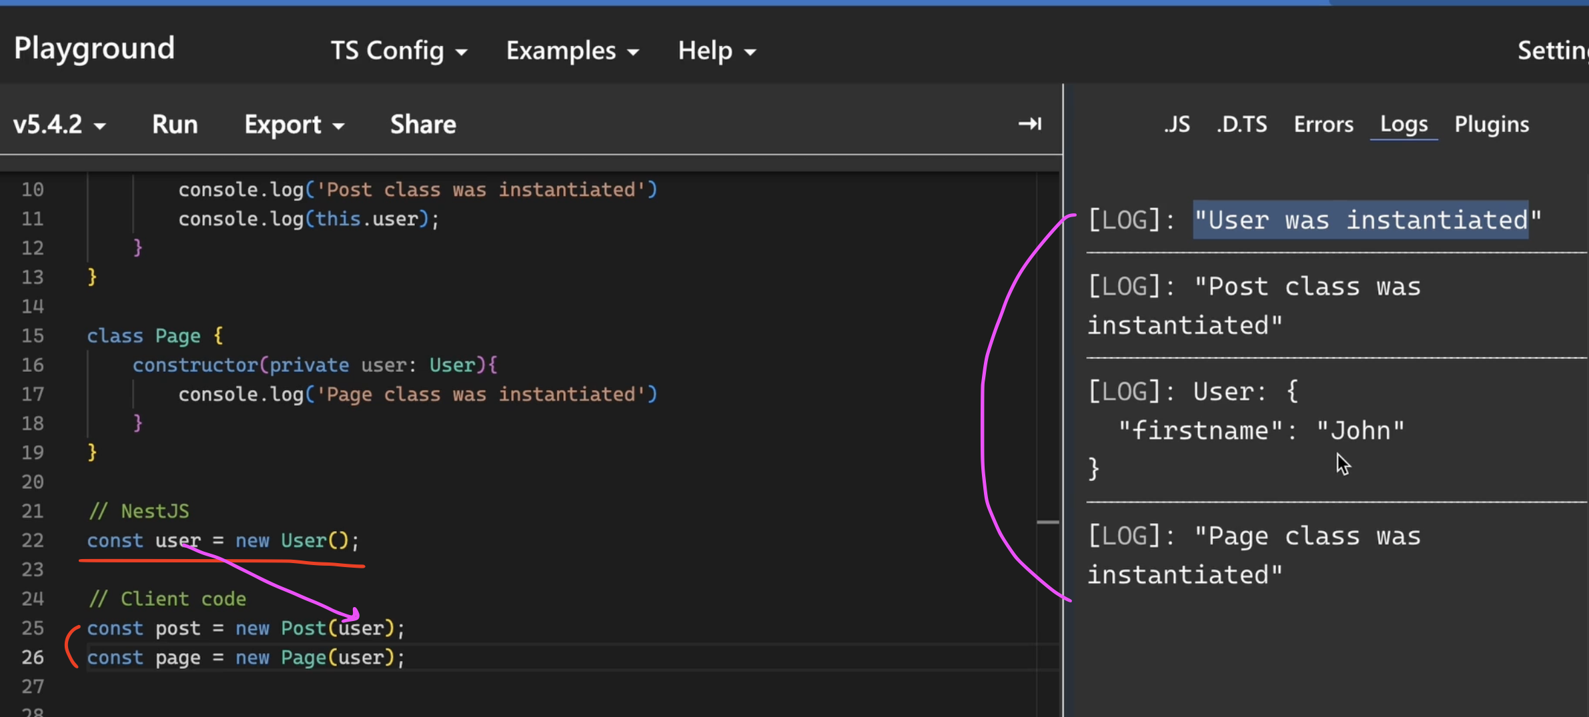Open the Export dropdown
Viewport: 1589px width, 717px height.
tap(294, 125)
